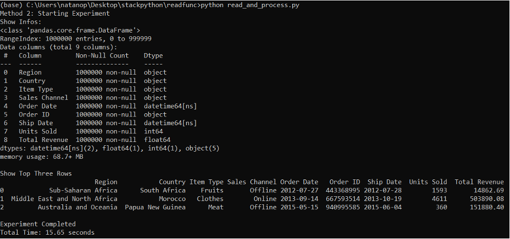Click the 'Order Date' table header

pos(299,182)
